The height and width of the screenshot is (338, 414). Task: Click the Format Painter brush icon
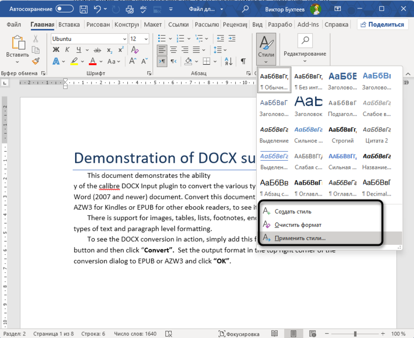click(35, 61)
